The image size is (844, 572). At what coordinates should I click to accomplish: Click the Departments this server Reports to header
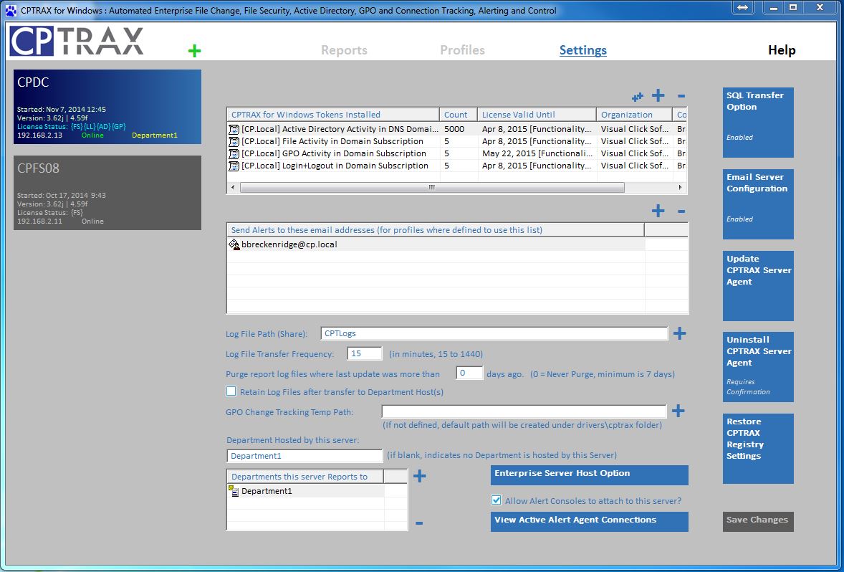click(x=305, y=477)
